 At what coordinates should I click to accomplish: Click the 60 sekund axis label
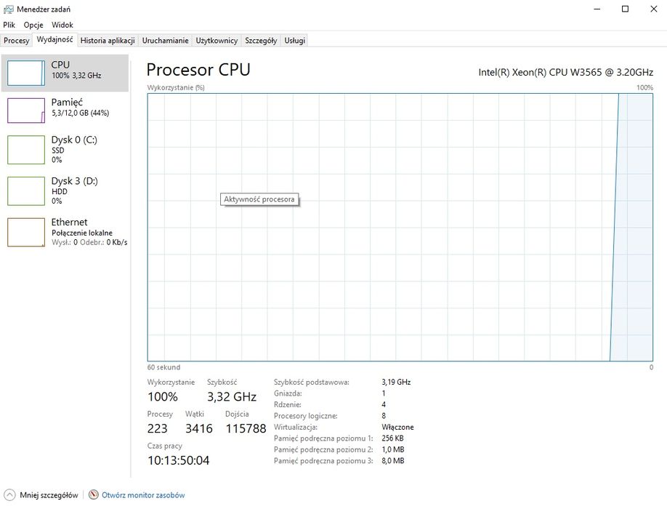(x=163, y=367)
